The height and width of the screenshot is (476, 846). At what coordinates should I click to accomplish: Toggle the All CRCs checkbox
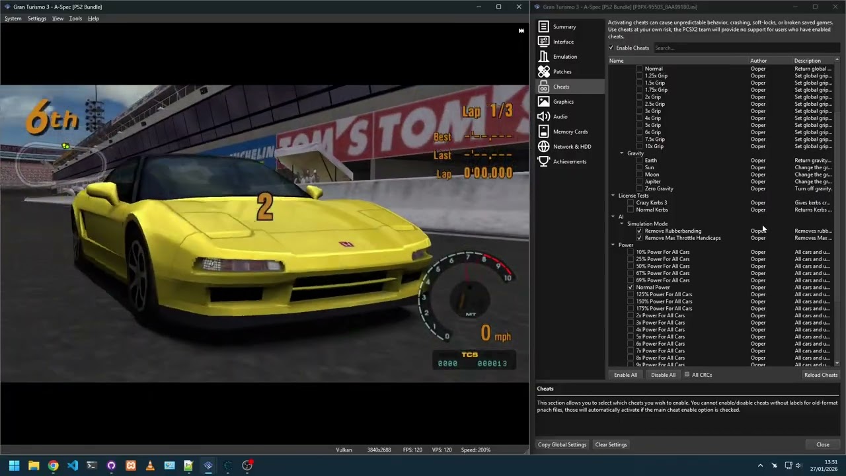click(x=687, y=375)
